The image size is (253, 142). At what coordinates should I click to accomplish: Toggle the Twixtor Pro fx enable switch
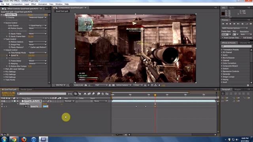(x=4, y=15)
